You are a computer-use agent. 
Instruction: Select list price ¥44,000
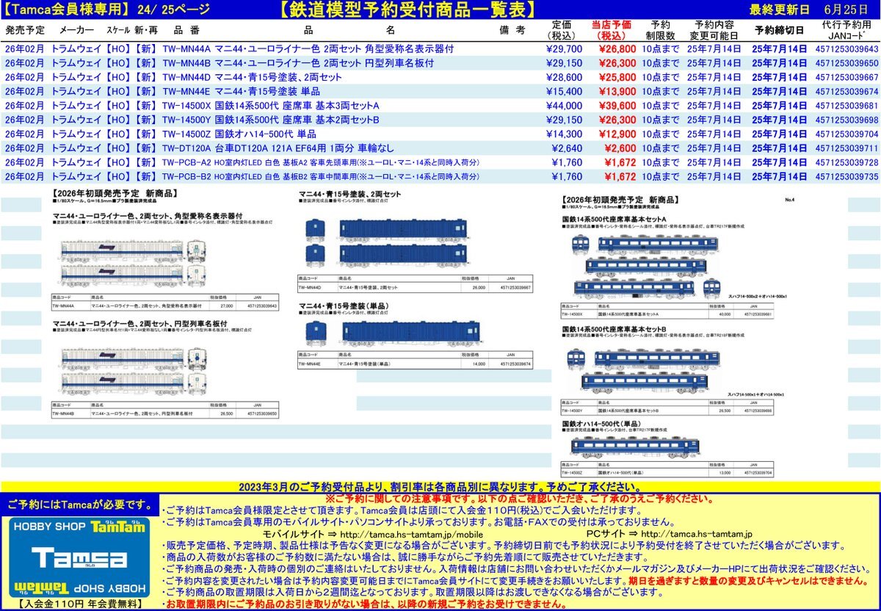click(x=565, y=106)
